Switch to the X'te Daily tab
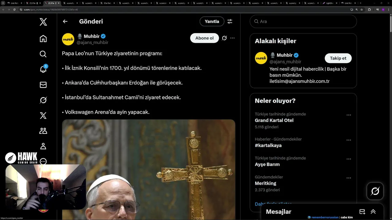The height and width of the screenshot is (220, 392). pyautogui.click(x=107, y=3)
